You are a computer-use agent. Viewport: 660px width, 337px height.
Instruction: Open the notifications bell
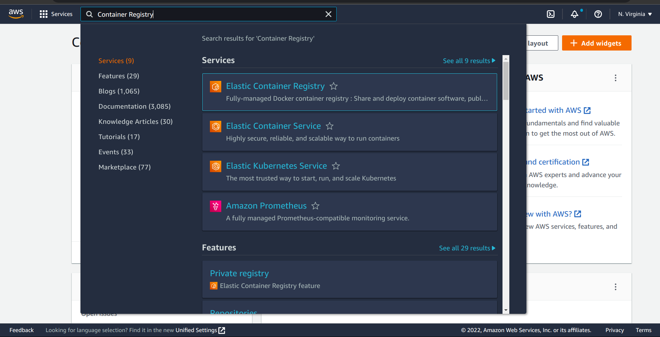click(x=575, y=14)
